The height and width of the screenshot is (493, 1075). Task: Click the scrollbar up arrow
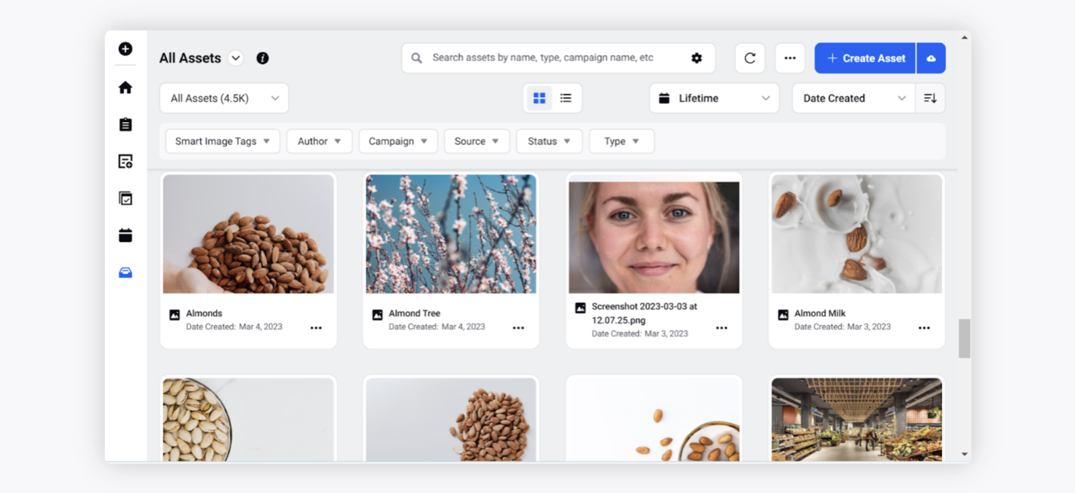[x=965, y=38]
